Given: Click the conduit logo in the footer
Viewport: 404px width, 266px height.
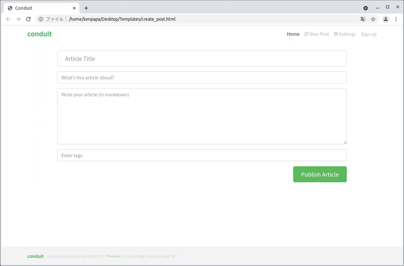Looking at the screenshot, I should point(35,256).
